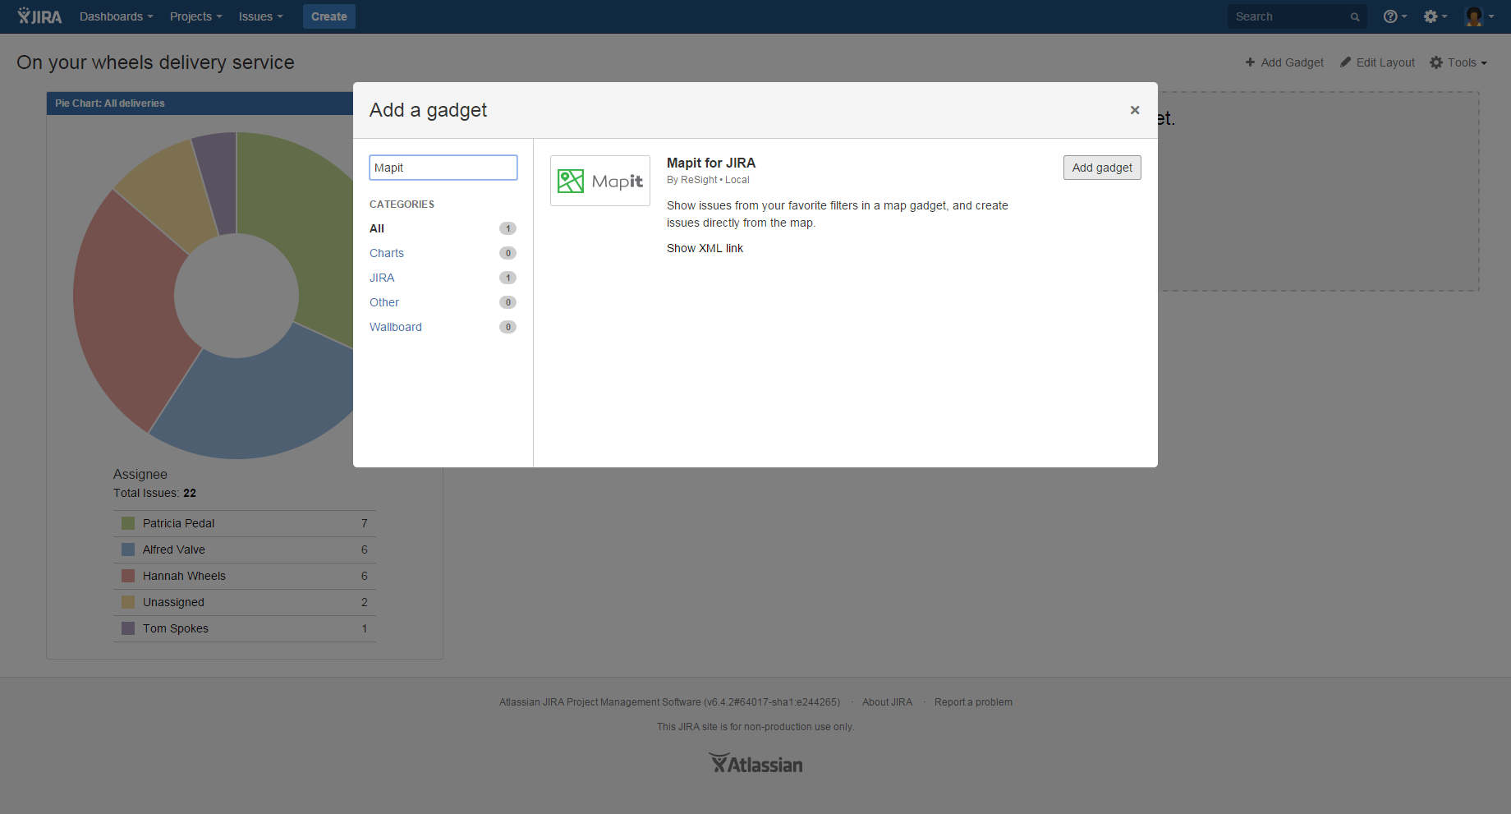Click the Show XML link

(705, 247)
